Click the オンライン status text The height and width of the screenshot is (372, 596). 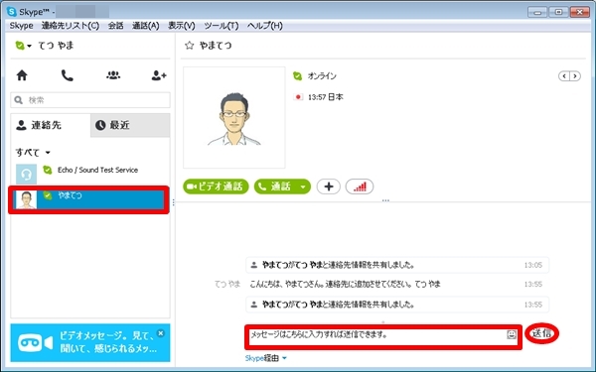(x=322, y=76)
